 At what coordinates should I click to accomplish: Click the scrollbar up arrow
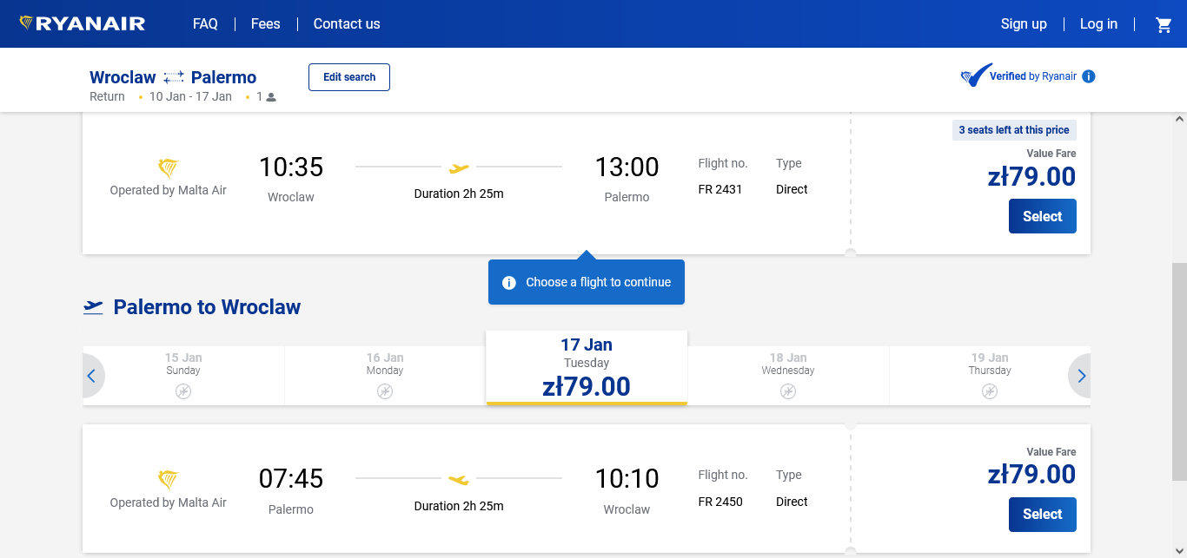point(1179,119)
